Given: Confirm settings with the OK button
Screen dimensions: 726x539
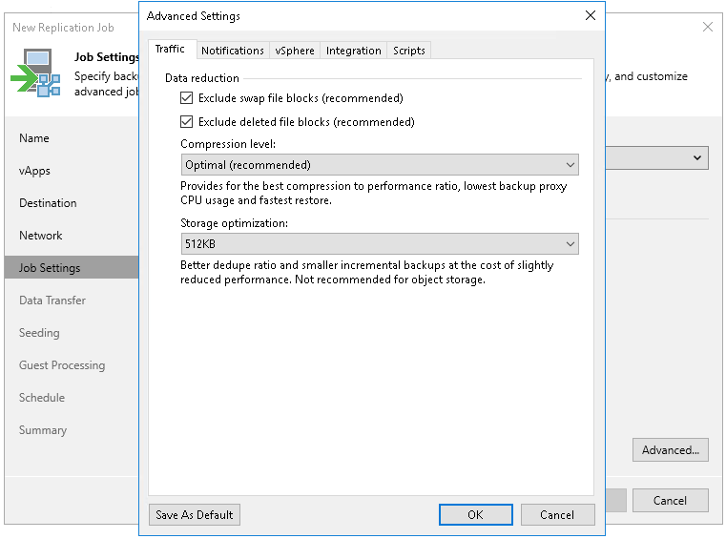Looking at the screenshot, I should [x=476, y=515].
